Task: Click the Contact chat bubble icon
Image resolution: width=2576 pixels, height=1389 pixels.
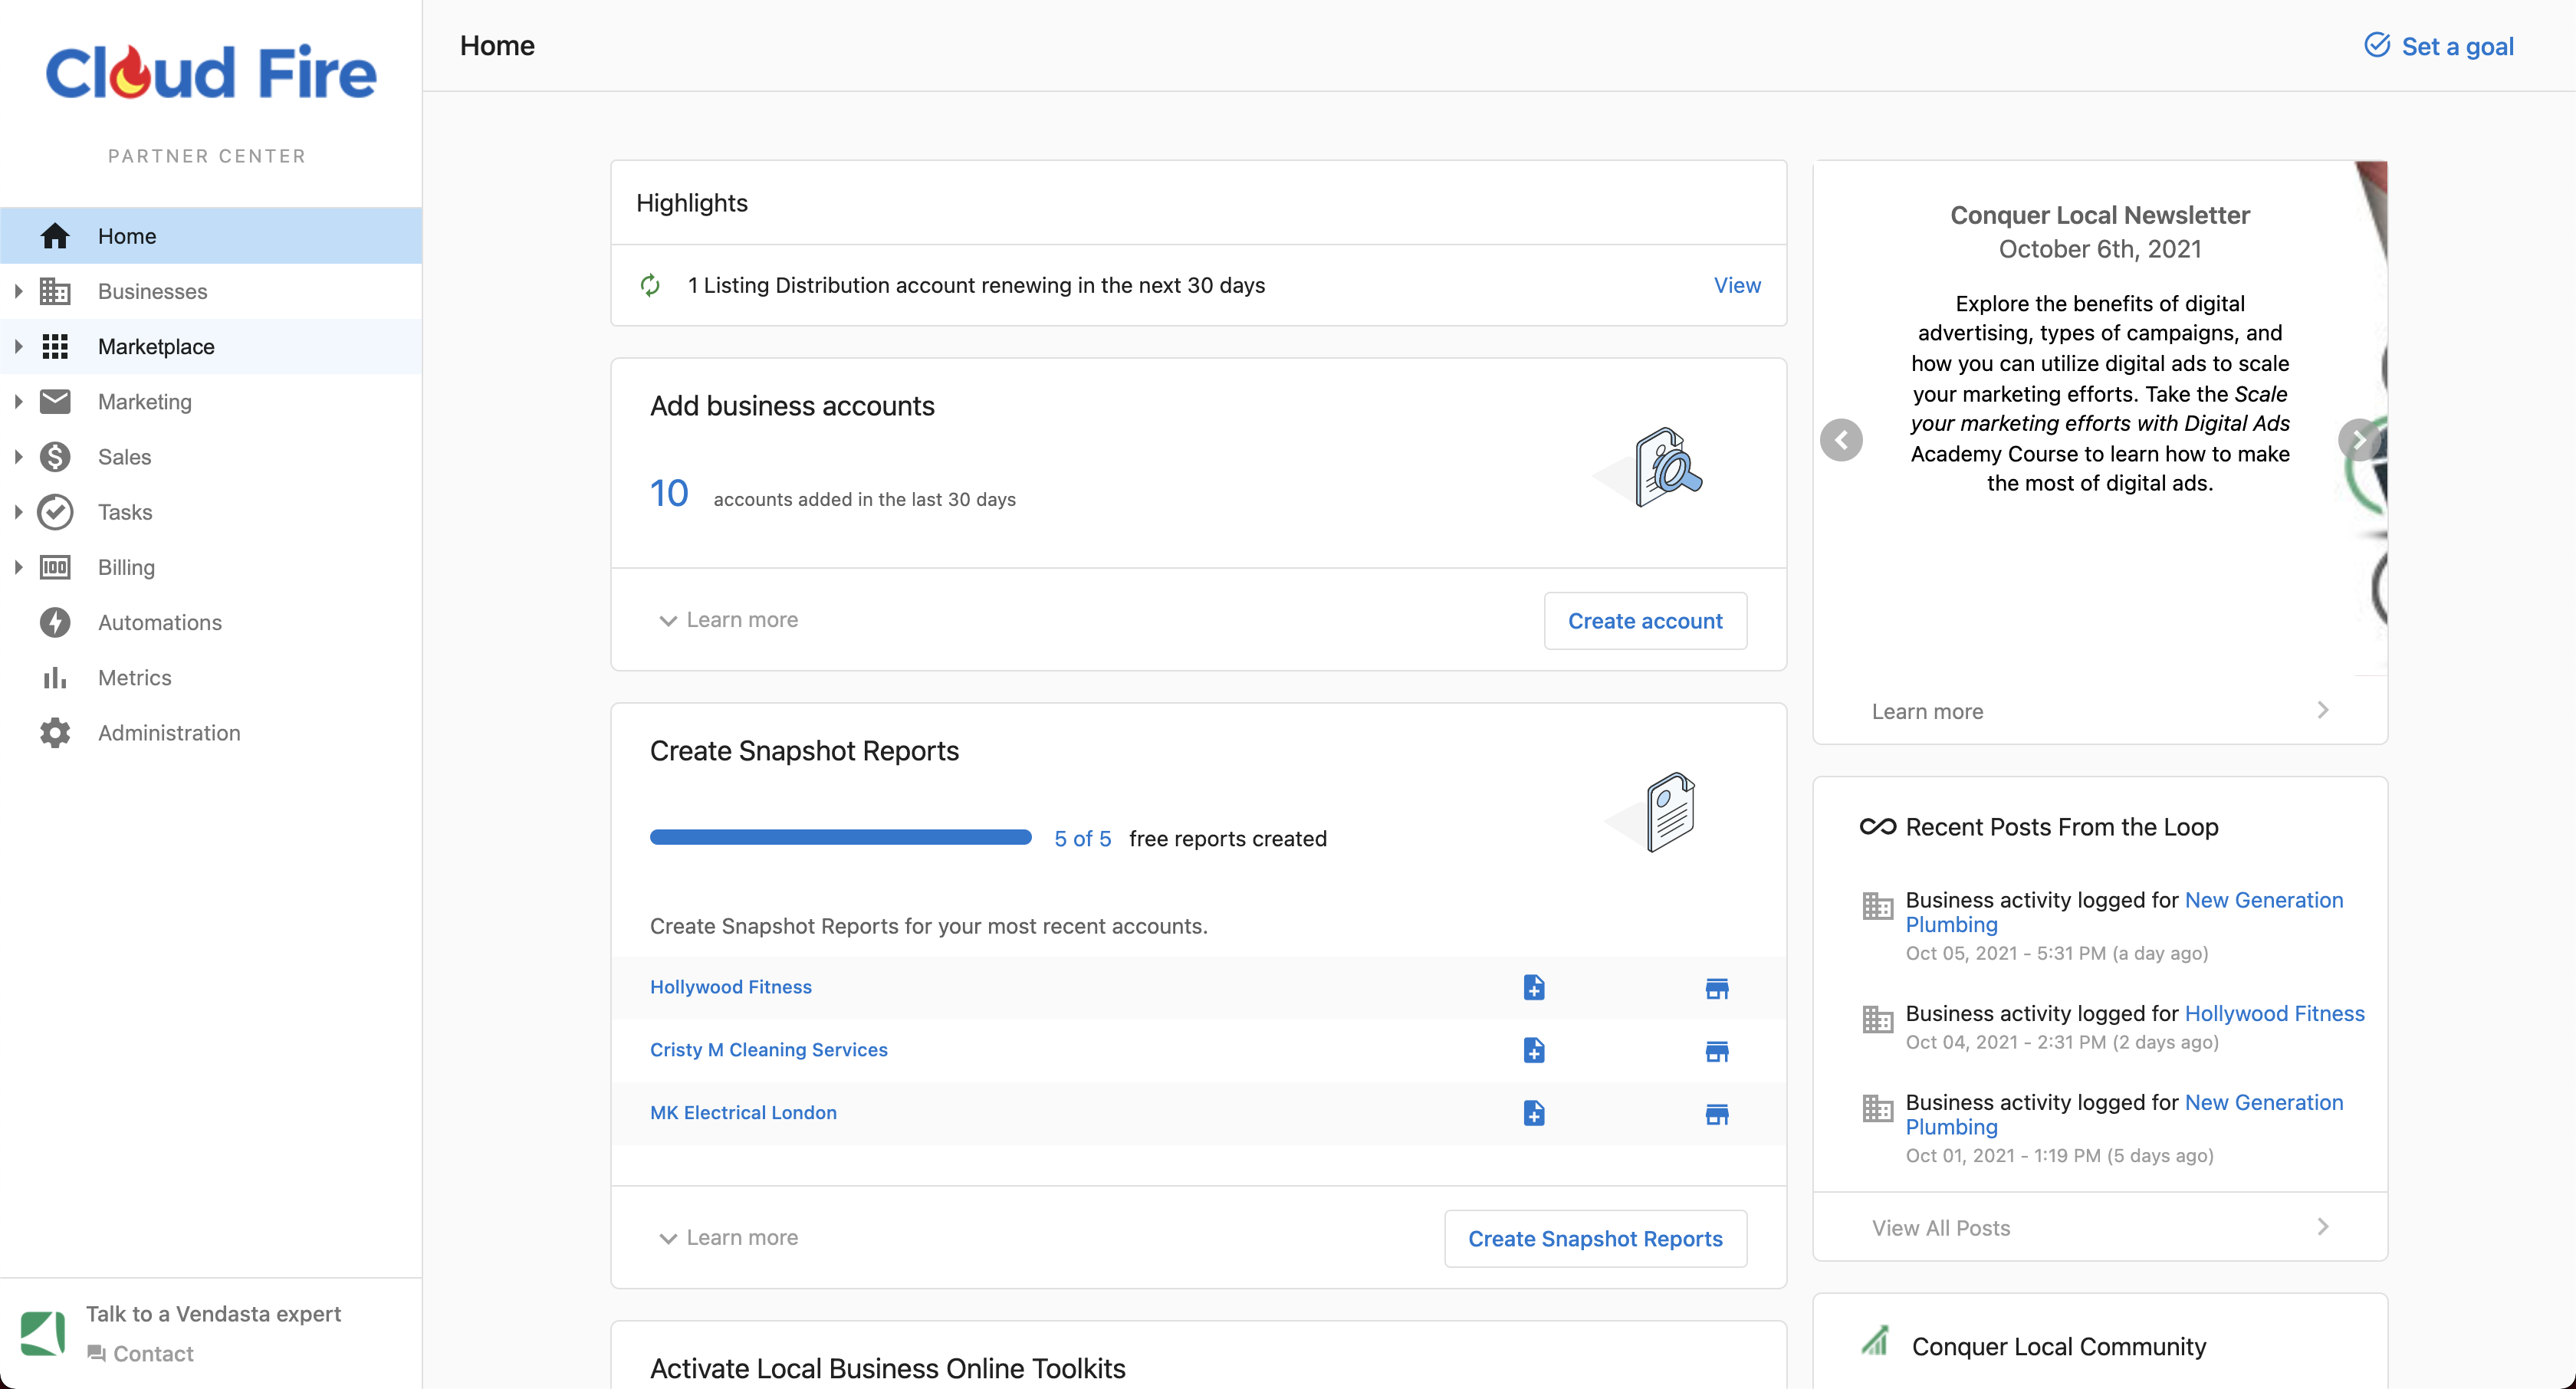Action: click(x=97, y=1353)
